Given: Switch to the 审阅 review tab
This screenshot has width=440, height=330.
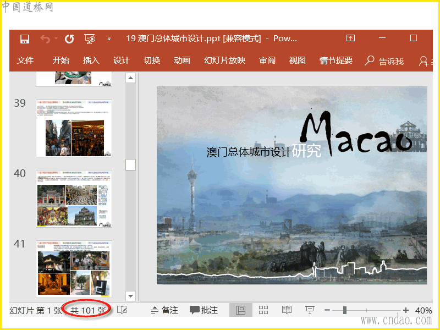Looking at the screenshot, I should (267, 61).
